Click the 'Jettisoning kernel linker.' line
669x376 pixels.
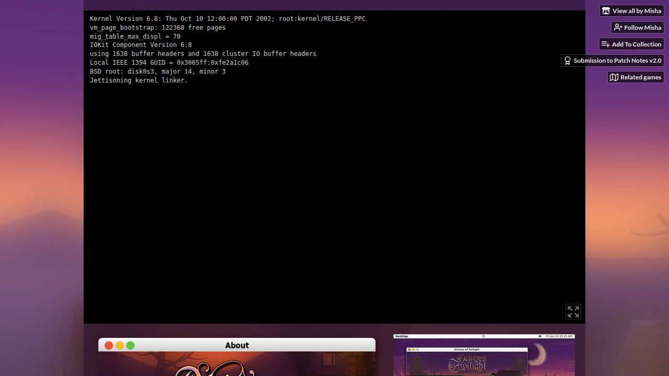(x=139, y=80)
